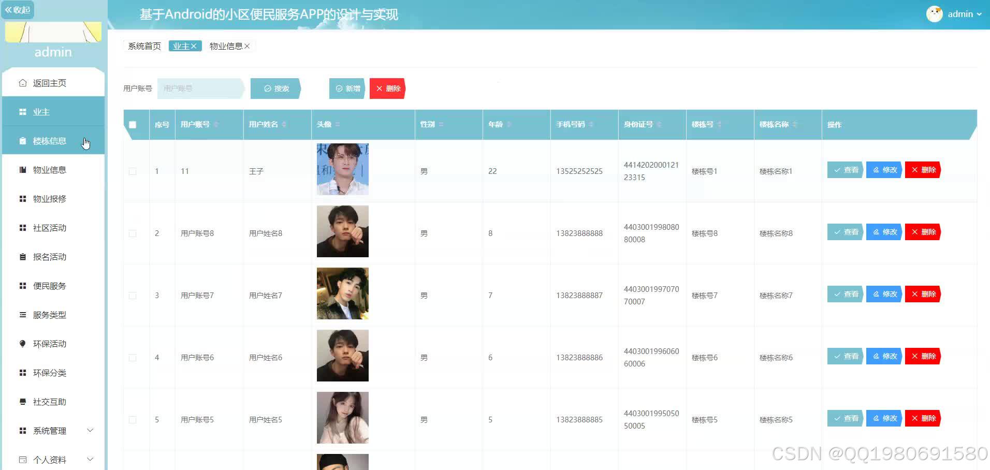Check the checkbox for row 用户账号6
Viewport: 990px width, 470px height.
(x=133, y=358)
